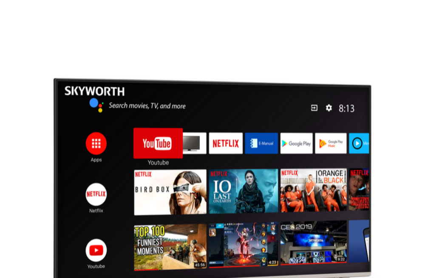Open the settings gear icon
This screenshot has width=425, height=278.
pyautogui.click(x=329, y=108)
